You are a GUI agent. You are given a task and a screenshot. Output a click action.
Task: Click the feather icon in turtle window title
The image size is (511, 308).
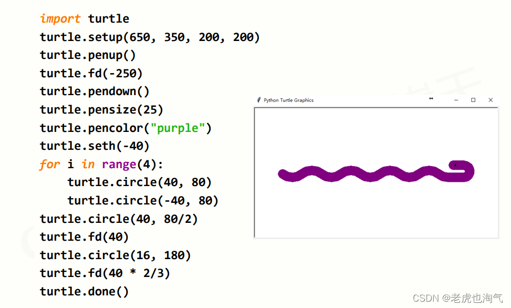(259, 100)
